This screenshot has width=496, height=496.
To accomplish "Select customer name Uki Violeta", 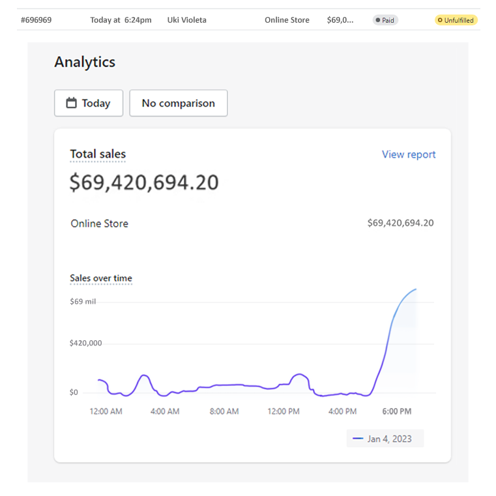I will pyautogui.click(x=186, y=20).
